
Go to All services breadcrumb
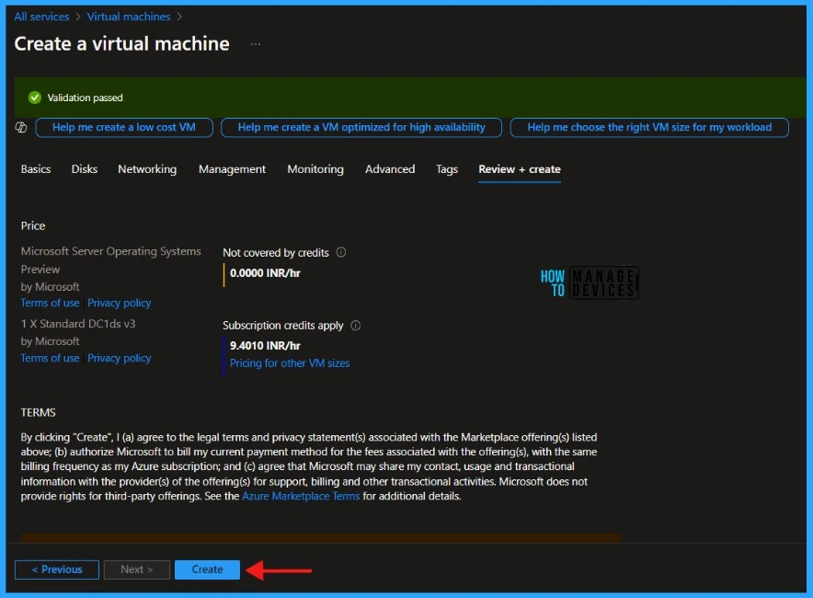(x=41, y=17)
